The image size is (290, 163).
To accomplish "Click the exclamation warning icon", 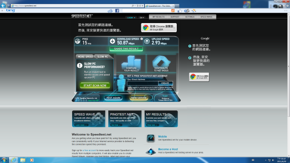I will coord(80,65).
